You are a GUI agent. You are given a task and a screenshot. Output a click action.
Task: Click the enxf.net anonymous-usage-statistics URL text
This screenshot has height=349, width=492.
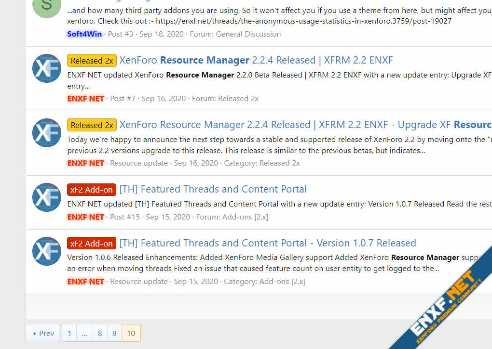click(304, 21)
